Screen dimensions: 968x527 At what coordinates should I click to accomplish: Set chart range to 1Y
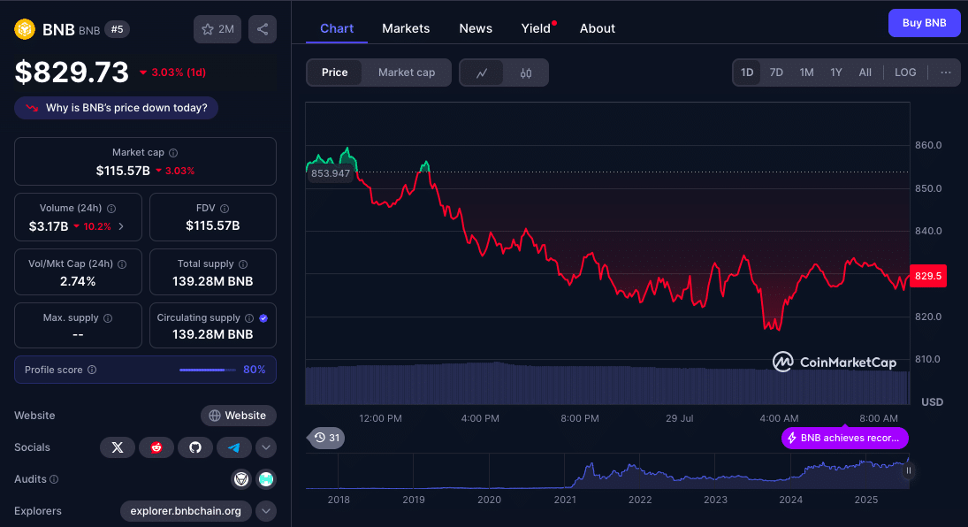point(836,73)
